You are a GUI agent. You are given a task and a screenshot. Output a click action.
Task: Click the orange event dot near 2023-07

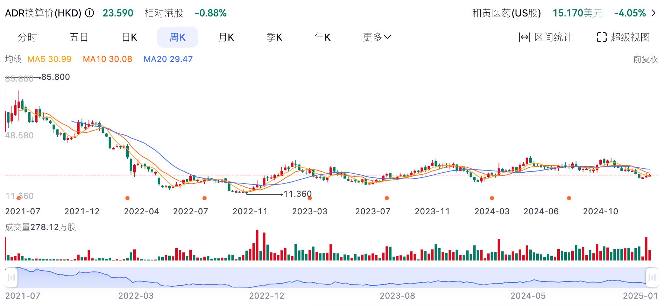click(387, 198)
